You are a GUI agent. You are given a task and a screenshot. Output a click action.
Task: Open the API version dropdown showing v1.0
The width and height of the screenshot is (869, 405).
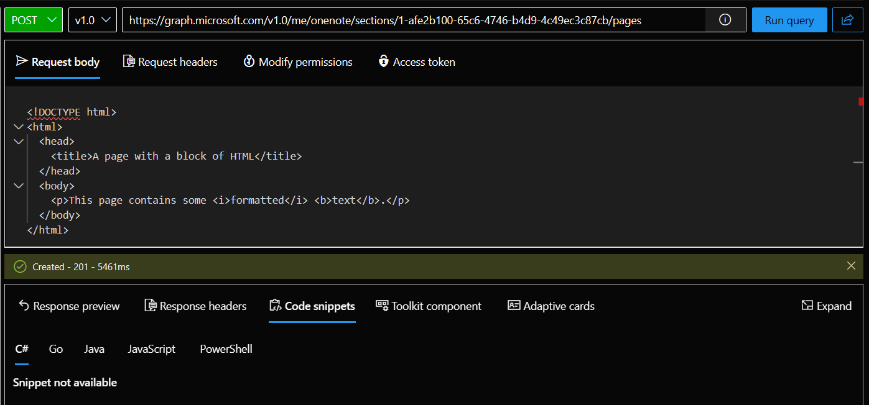(x=92, y=19)
